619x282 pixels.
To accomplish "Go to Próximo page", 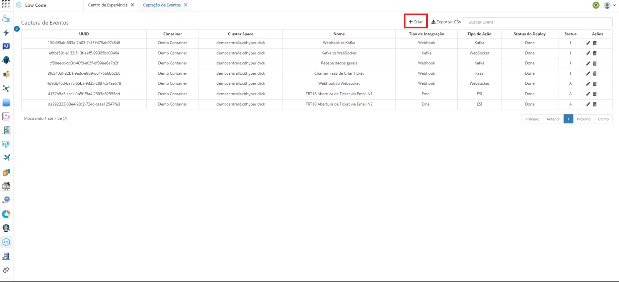I will pos(584,119).
